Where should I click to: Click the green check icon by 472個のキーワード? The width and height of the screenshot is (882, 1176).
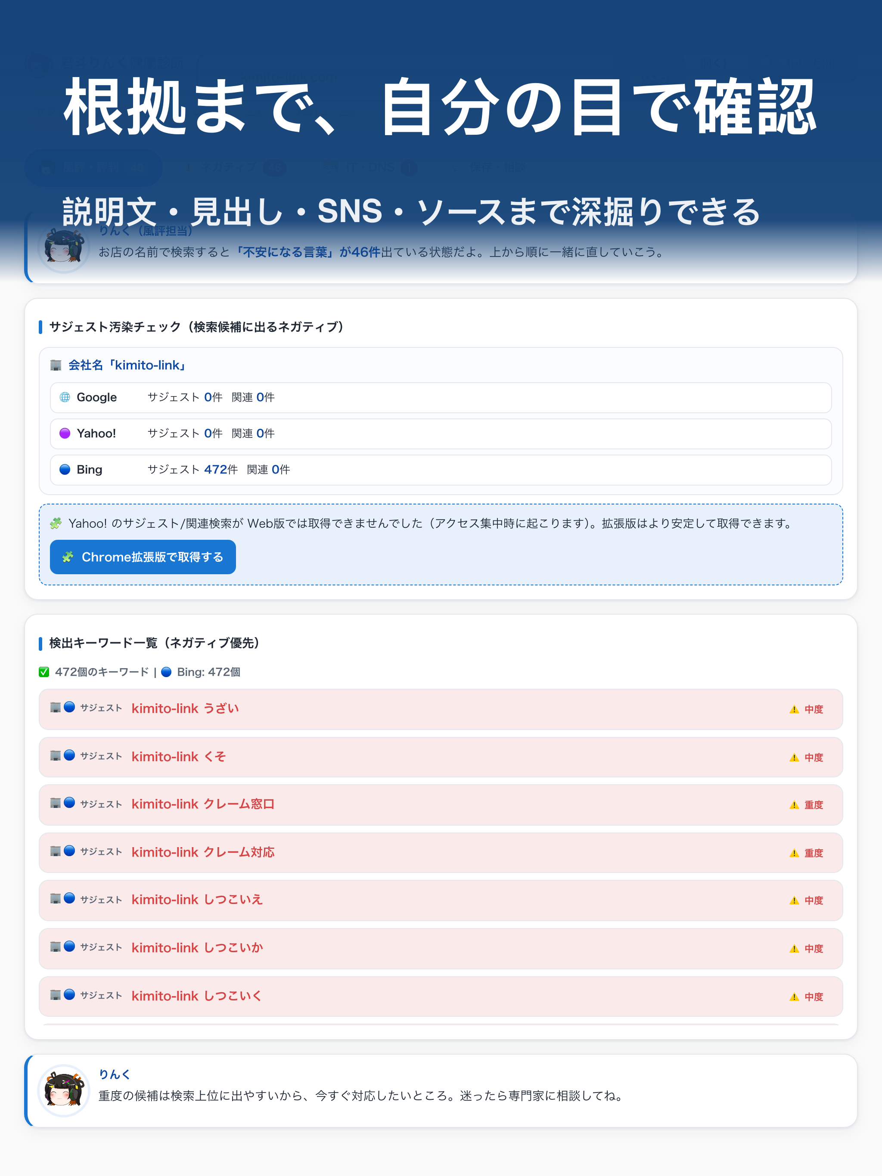pyautogui.click(x=44, y=672)
